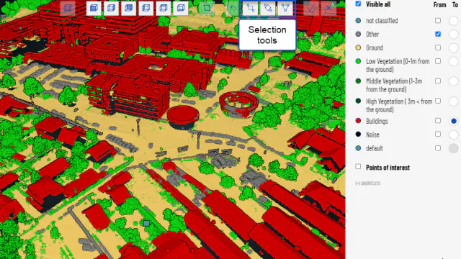Click the default class color dot

pyautogui.click(x=358, y=148)
